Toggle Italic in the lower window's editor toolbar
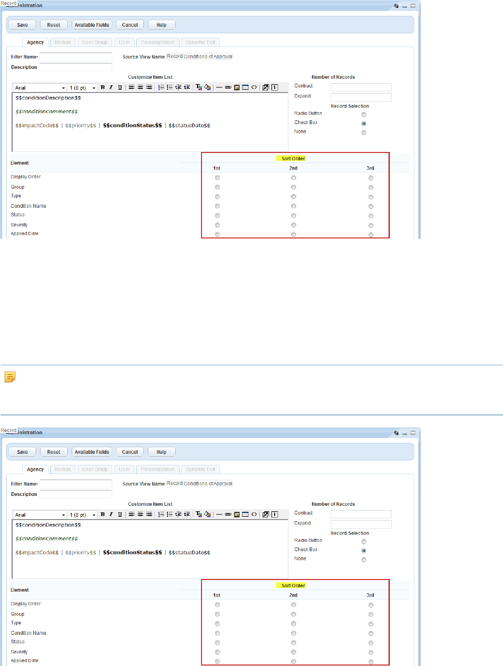 pyautogui.click(x=111, y=515)
